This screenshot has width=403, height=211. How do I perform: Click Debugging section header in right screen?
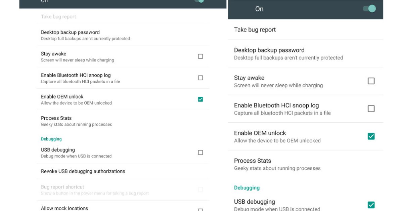[247, 188]
